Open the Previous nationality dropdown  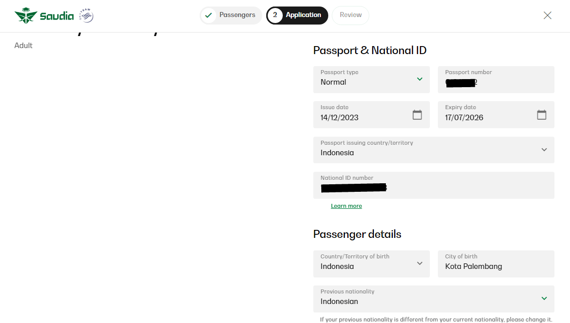544,298
